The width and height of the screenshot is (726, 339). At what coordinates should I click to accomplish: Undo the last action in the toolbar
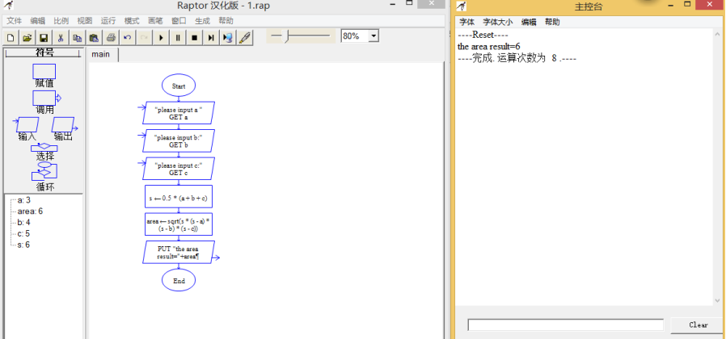[x=128, y=37]
